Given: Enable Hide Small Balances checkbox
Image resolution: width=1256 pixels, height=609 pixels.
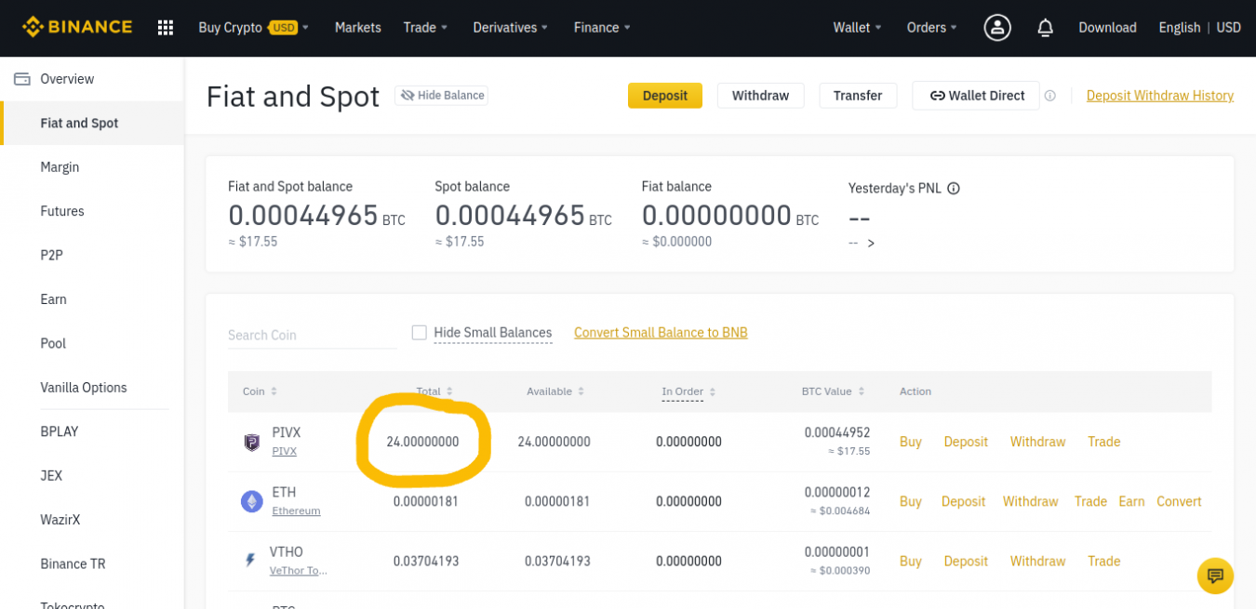Looking at the screenshot, I should tap(419, 333).
